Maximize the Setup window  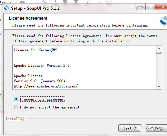[x=150, y=7]
